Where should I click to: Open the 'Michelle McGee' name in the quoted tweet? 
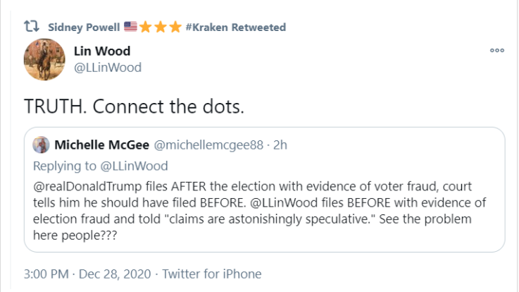point(101,145)
